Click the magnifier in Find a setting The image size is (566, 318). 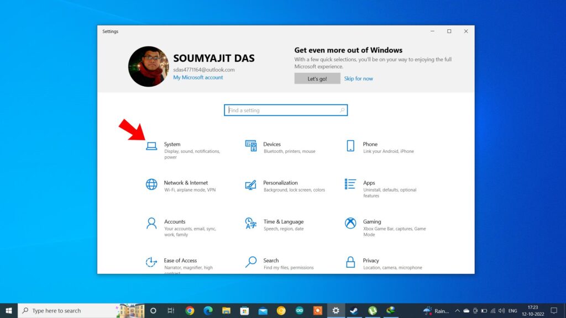click(342, 110)
